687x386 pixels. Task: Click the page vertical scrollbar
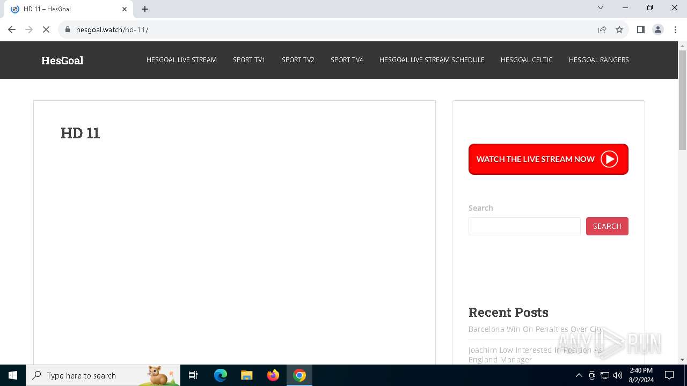(x=682, y=100)
